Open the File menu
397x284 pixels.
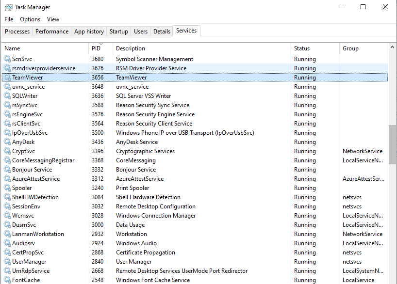point(9,19)
